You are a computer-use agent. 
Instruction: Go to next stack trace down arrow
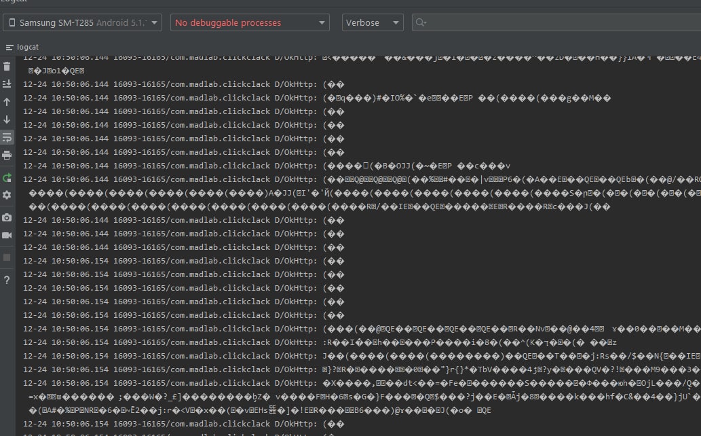(x=7, y=120)
